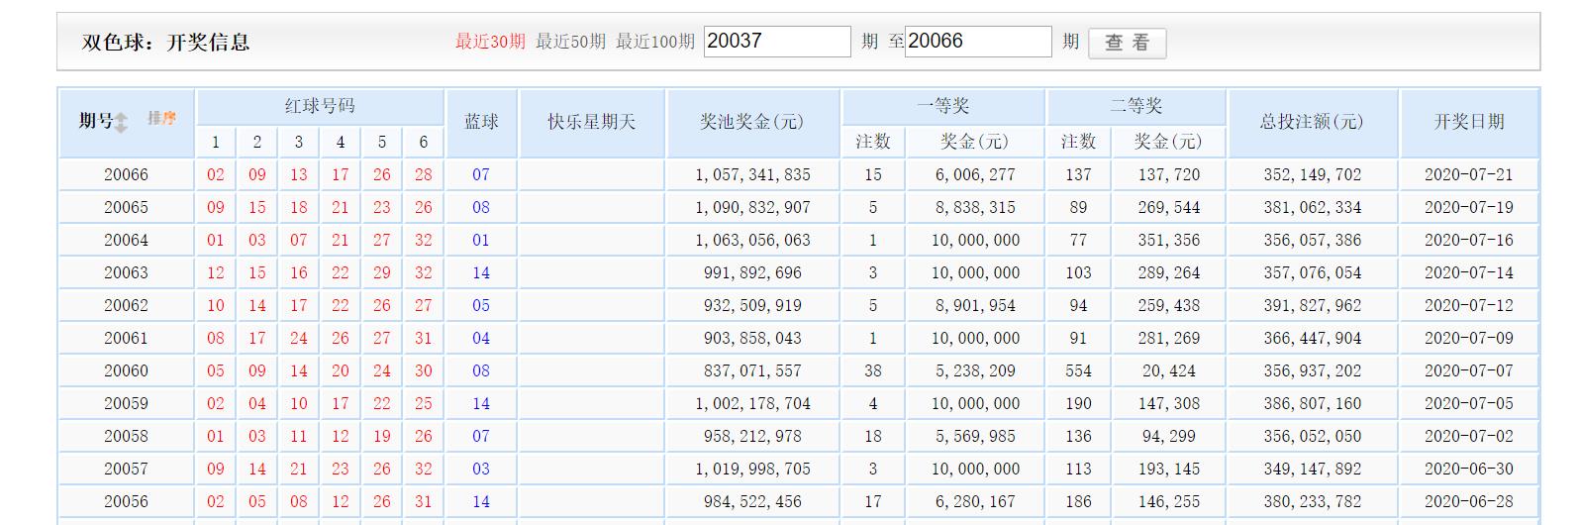Click draw date 2020-07-09
Viewport: 1579px width, 525px height.
1469,338
